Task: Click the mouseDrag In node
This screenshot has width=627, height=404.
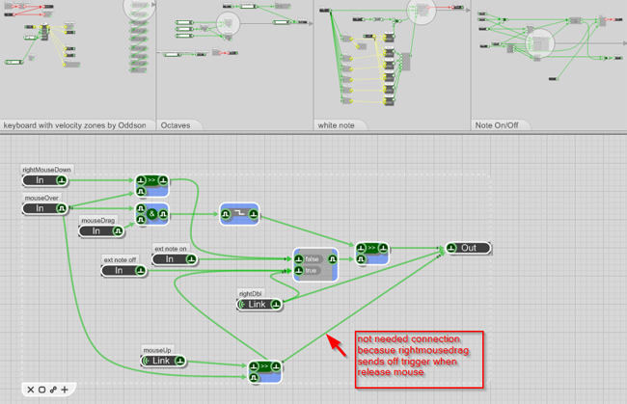Action: click(98, 230)
